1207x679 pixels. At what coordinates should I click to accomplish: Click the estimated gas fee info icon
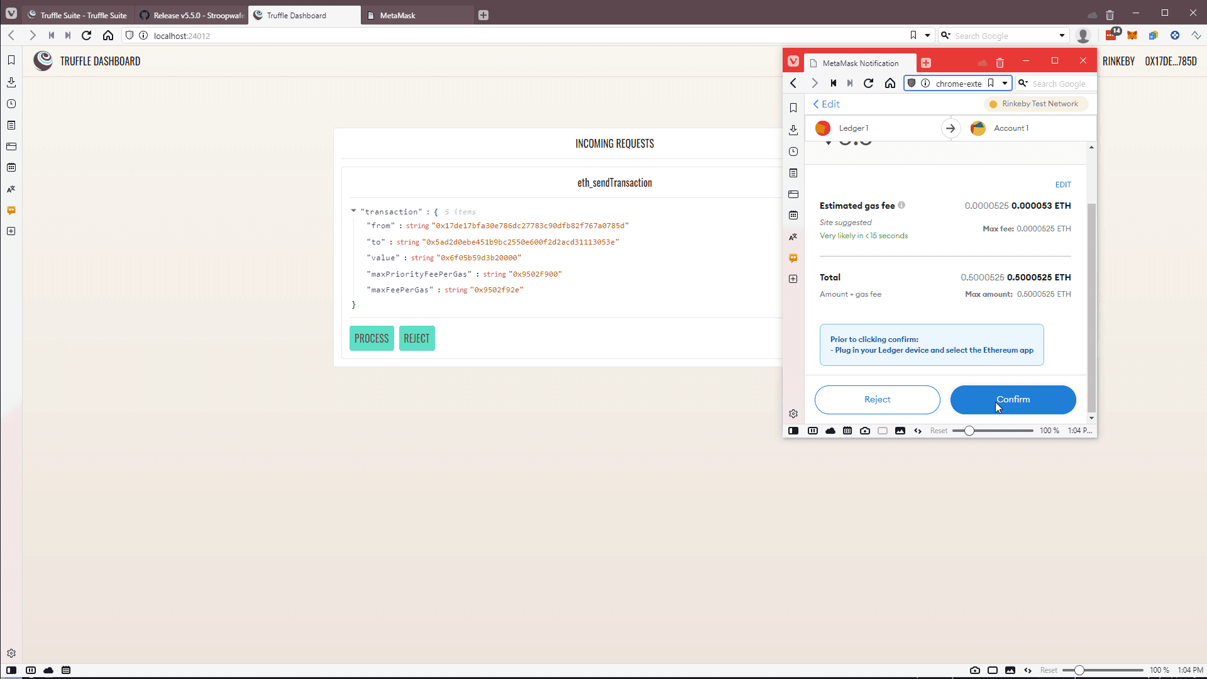tap(901, 205)
